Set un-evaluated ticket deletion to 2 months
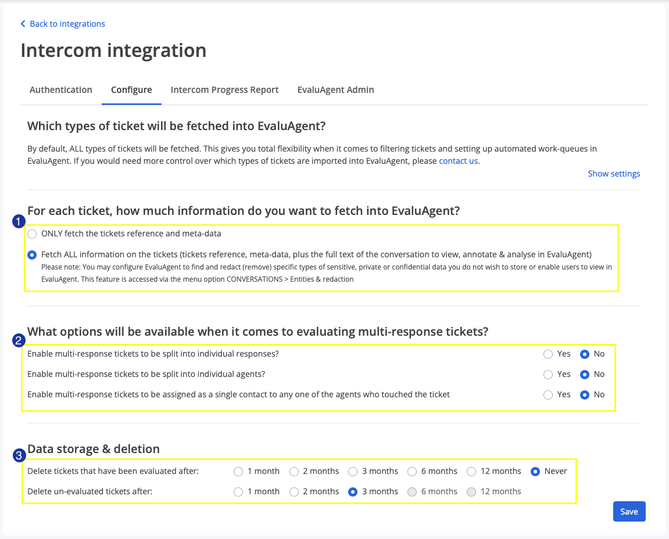669x539 pixels. tap(294, 491)
